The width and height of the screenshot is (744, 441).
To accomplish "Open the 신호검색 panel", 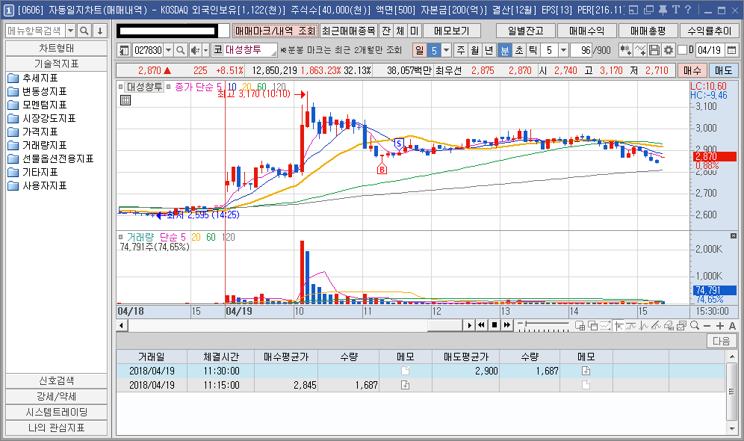I will [x=57, y=380].
